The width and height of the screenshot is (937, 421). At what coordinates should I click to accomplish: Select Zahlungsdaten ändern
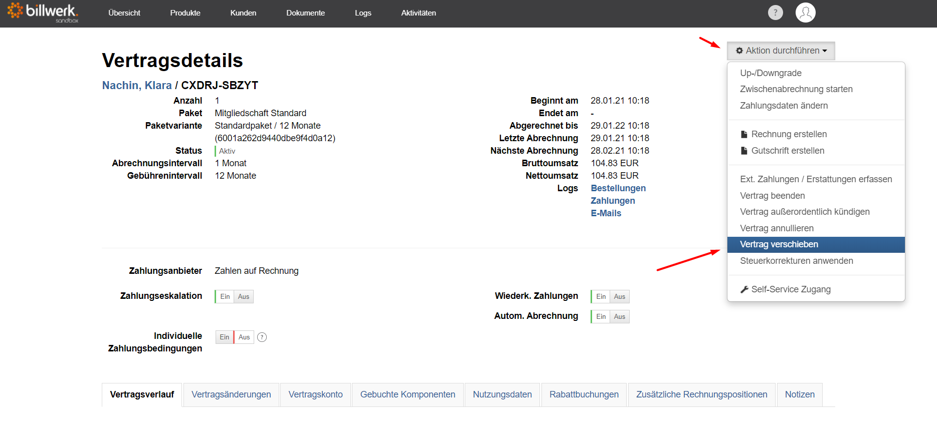point(816,106)
